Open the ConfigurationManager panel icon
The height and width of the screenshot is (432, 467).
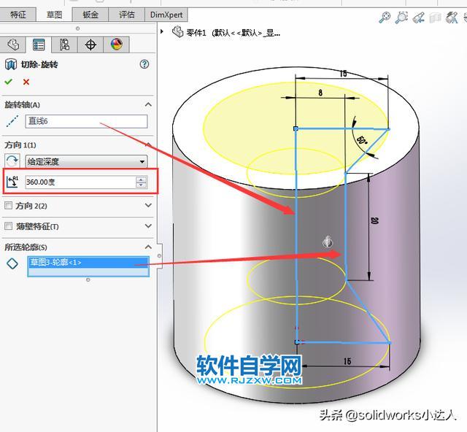point(64,45)
